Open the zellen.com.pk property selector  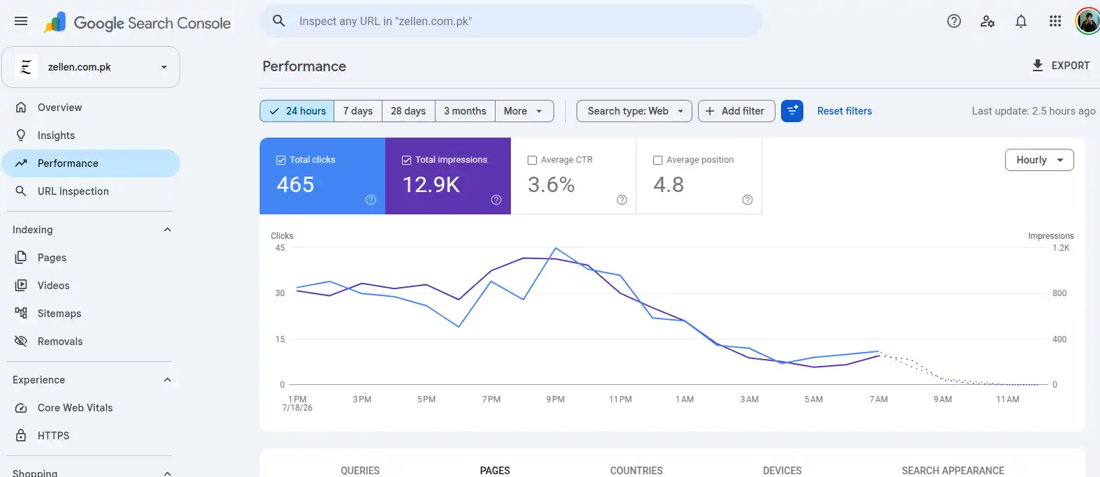pos(91,67)
